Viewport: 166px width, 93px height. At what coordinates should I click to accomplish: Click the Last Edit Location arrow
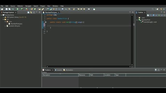tap(79, 9)
